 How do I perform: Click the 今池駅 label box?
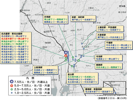[109, 58]
